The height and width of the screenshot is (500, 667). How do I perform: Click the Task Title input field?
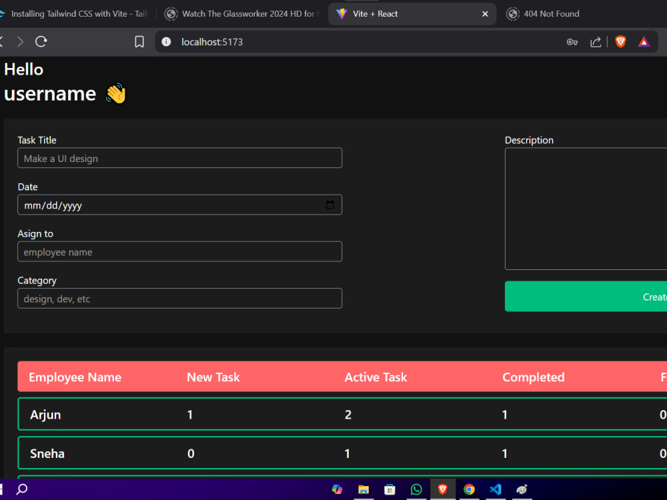pyautogui.click(x=179, y=158)
